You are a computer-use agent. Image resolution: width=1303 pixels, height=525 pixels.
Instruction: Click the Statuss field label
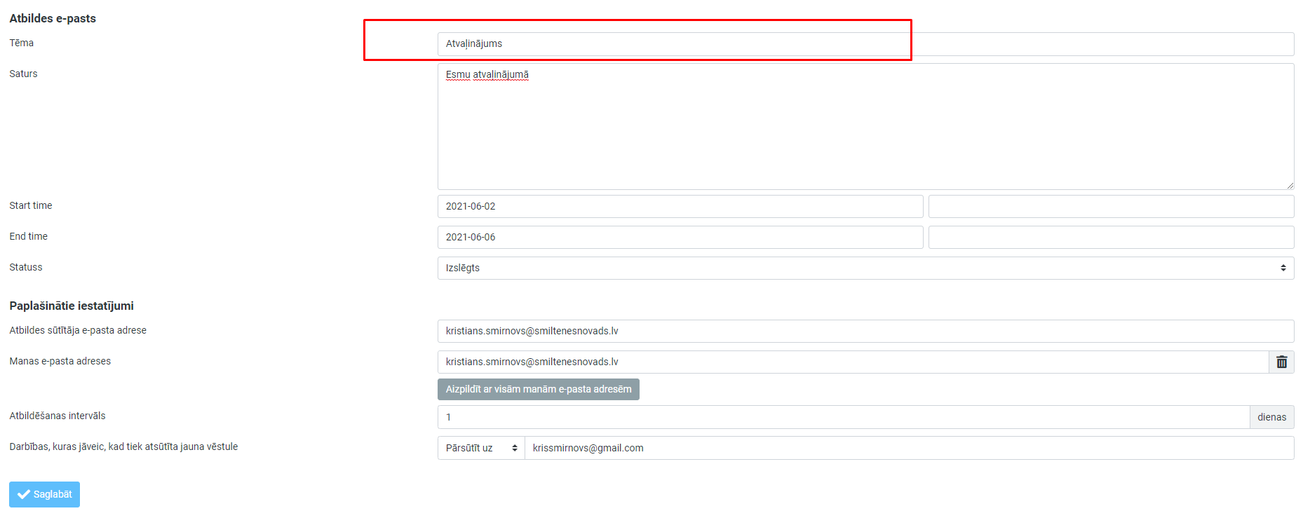26,267
